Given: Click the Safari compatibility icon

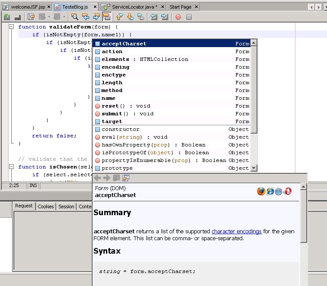Looking at the screenshot, I should (x=279, y=191).
